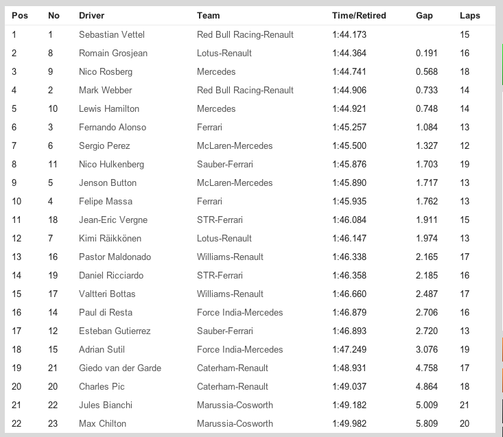
Task: Select driver Romain Grosjean
Action: click(113, 53)
